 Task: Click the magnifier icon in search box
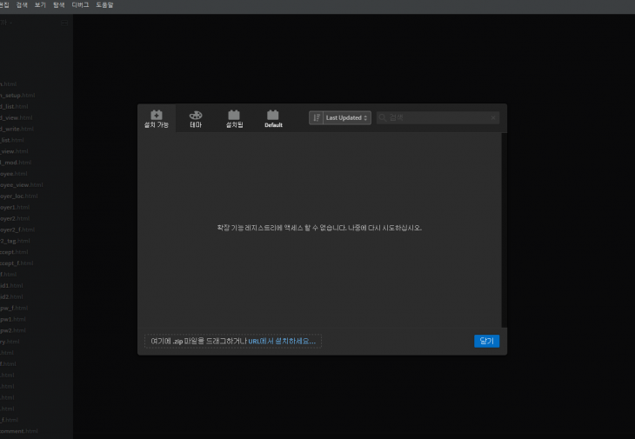(383, 117)
